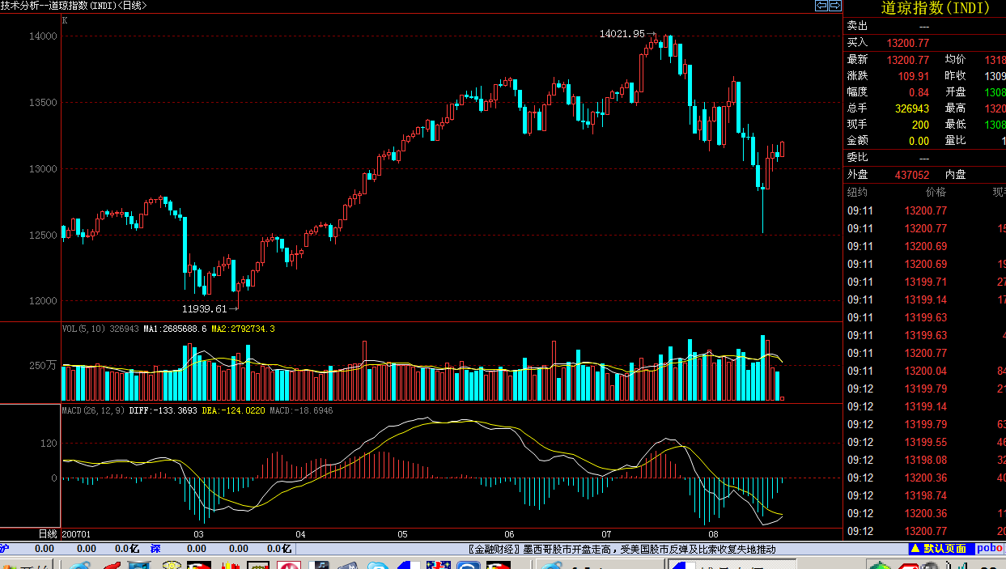Click the 纽约 column header
The width and height of the screenshot is (1006, 569).
pos(857,193)
